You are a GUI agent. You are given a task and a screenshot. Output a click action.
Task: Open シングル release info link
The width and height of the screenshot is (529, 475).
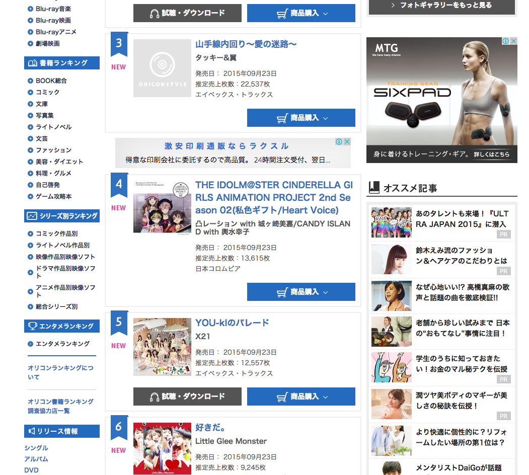click(36, 448)
